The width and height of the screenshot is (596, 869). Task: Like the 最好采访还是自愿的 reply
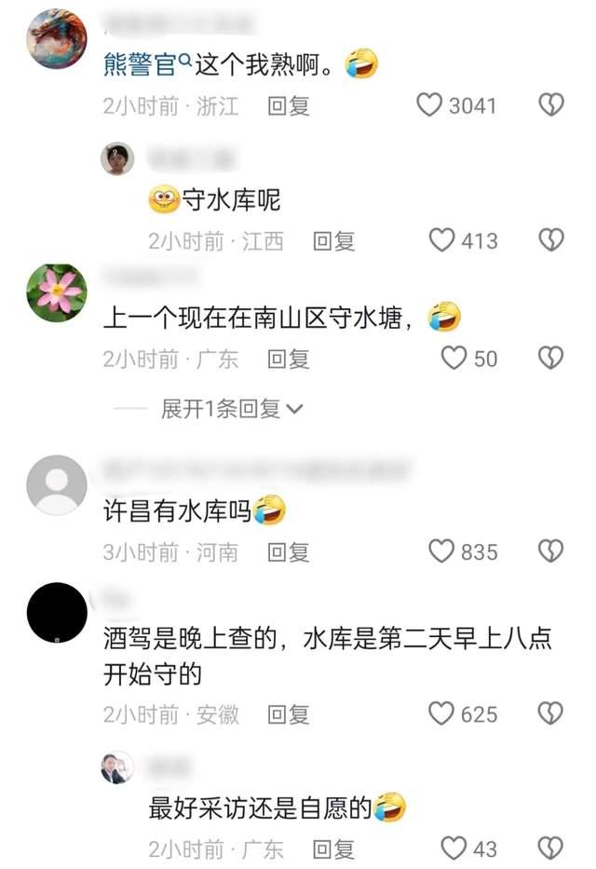[x=454, y=849]
